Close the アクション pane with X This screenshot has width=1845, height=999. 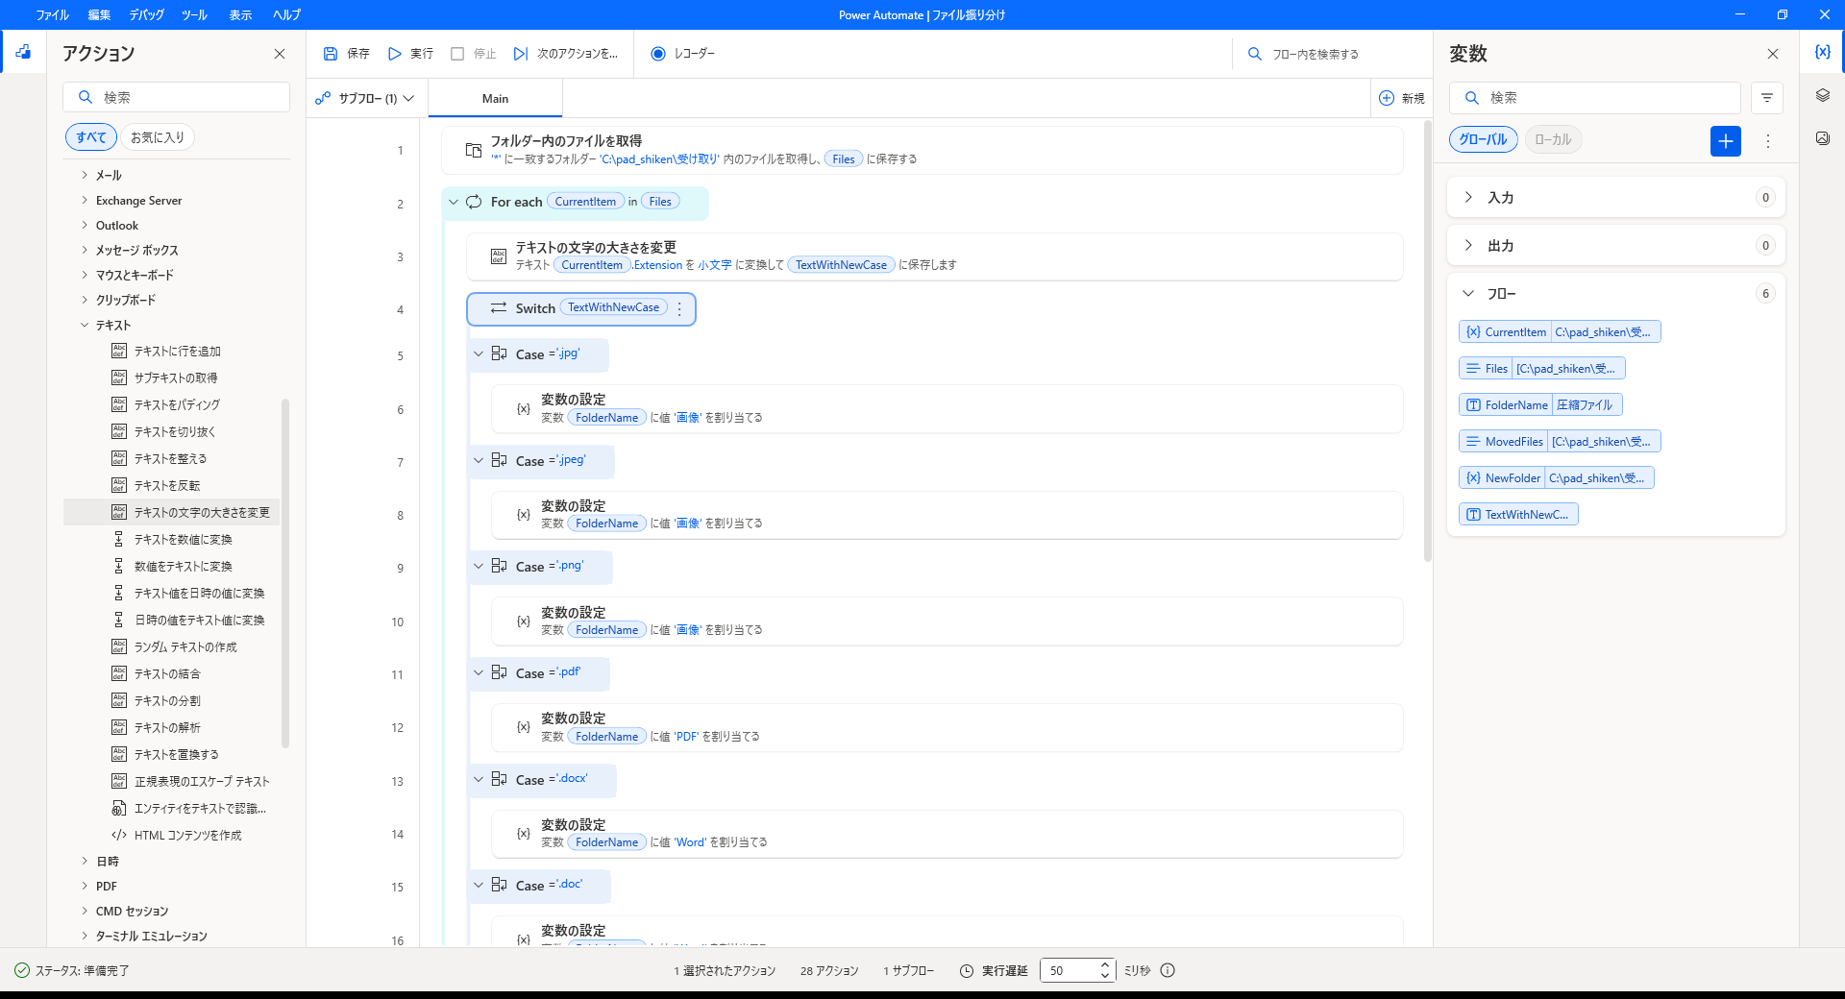point(280,54)
